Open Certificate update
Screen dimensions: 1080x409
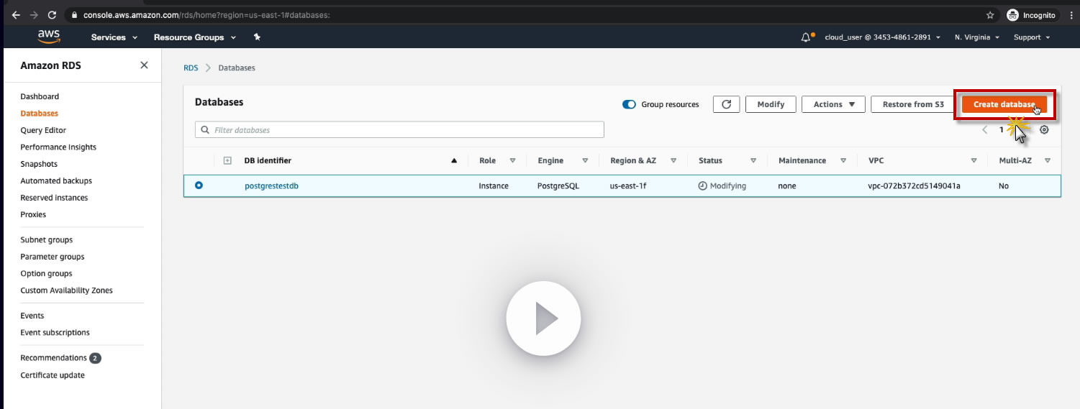pyautogui.click(x=53, y=375)
